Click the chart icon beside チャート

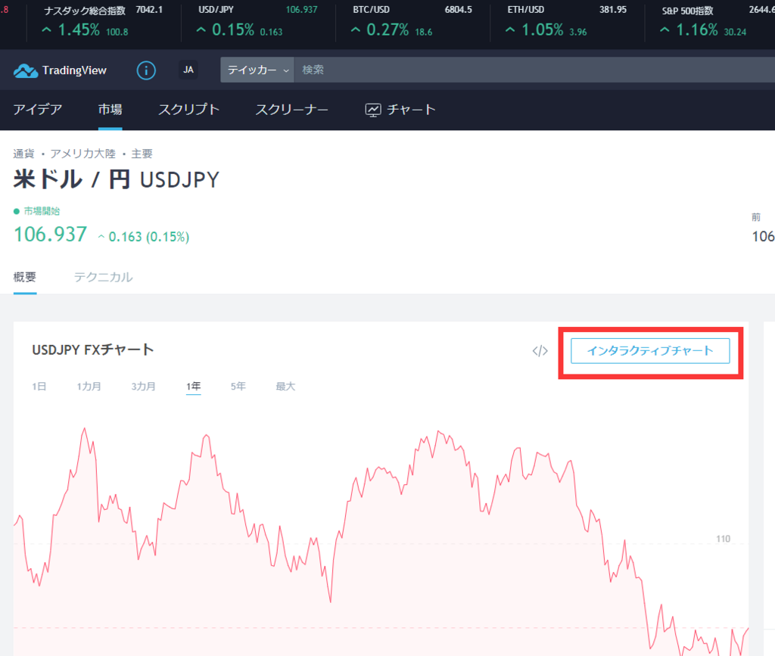(373, 110)
